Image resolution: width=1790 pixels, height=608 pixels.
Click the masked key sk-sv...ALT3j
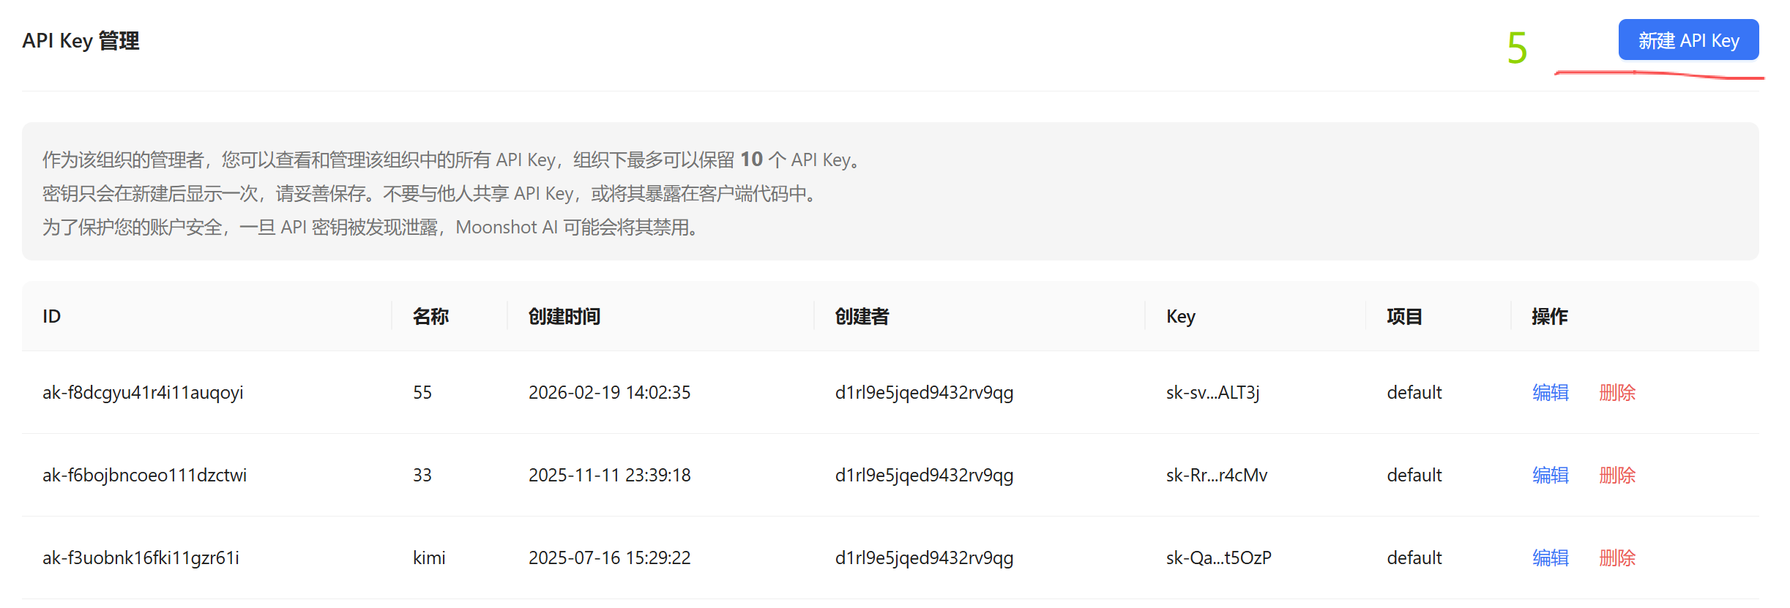pyautogui.click(x=1212, y=393)
